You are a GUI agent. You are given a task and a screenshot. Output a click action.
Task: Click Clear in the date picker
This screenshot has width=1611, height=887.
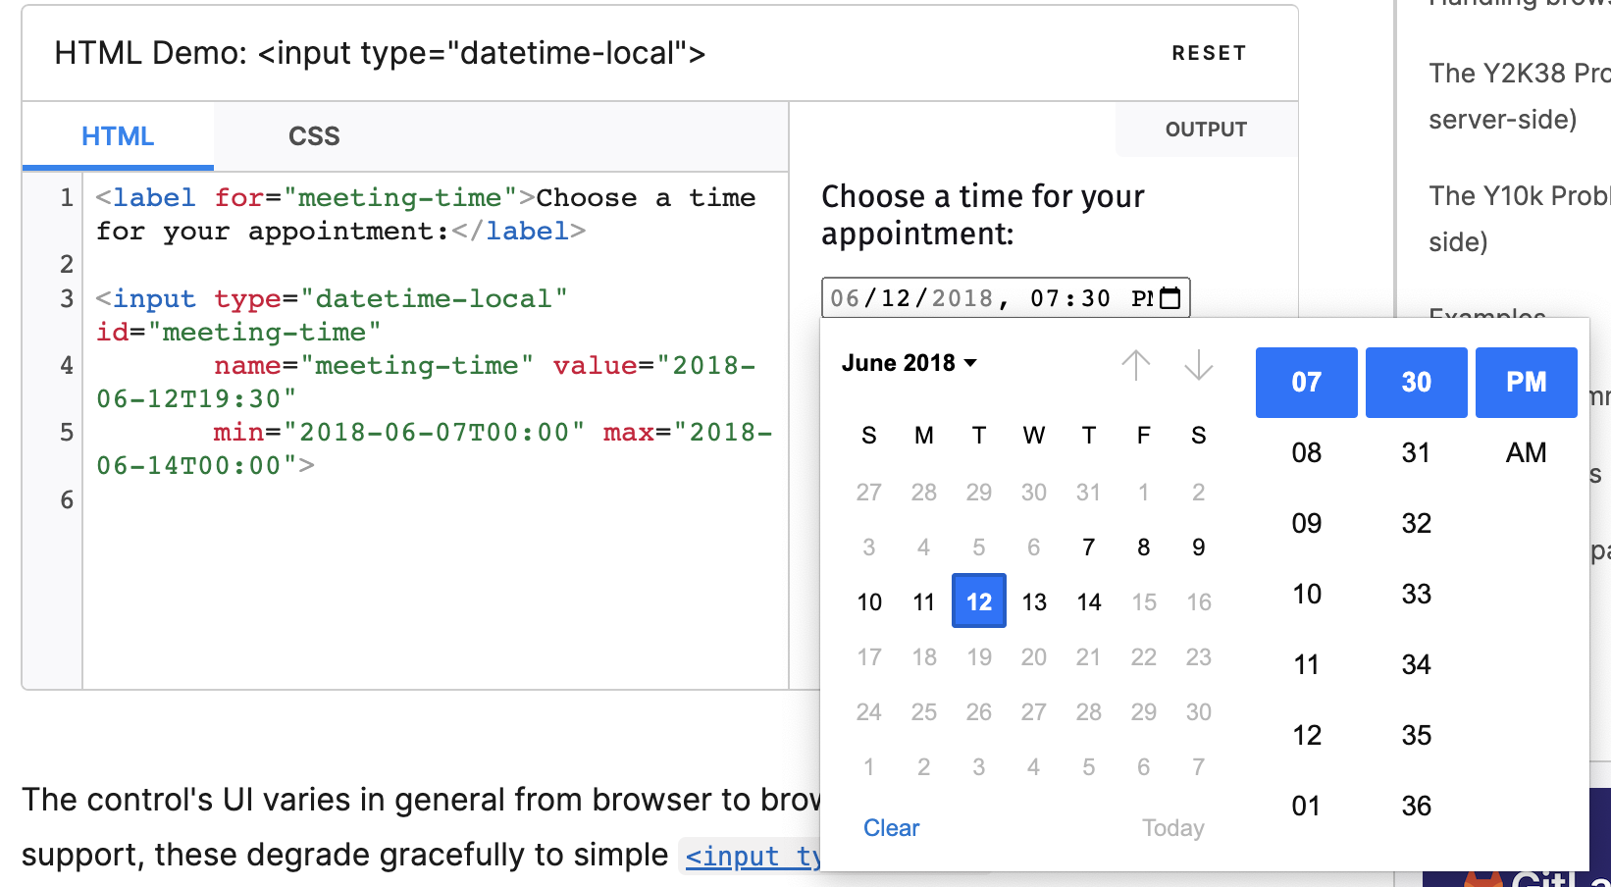click(x=891, y=828)
